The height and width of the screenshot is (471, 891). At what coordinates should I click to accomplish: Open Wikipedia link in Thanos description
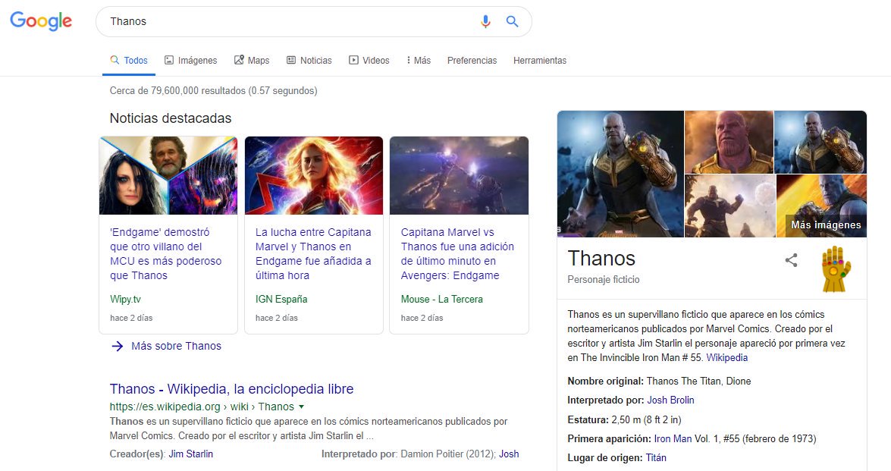pos(726,358)
